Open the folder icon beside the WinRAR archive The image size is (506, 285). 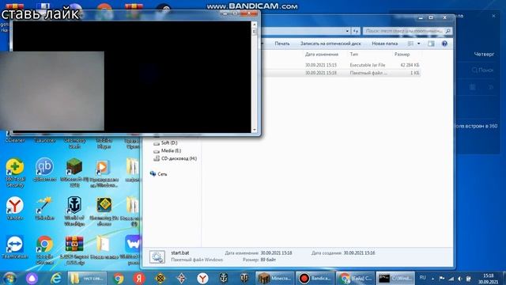pyautogui.click(x=104, y=247)
